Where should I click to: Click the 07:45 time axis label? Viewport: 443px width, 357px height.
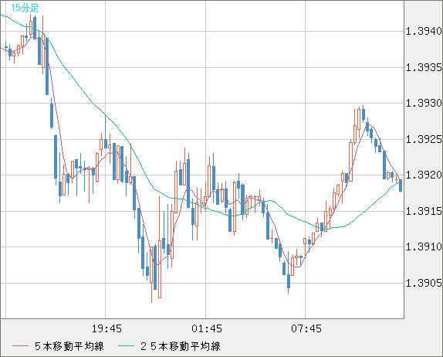point(306,328)
